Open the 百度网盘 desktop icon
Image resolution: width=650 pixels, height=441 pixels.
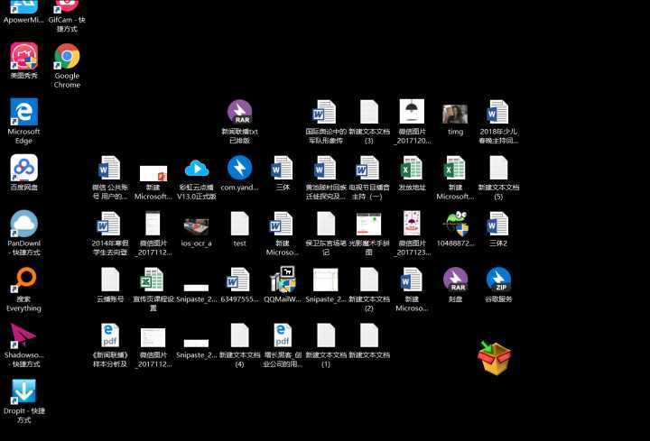pos(23,168)
